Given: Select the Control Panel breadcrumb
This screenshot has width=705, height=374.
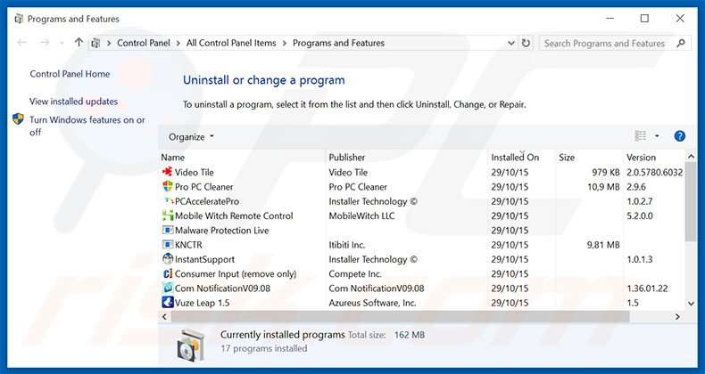Looking at the screenshot, I should tap(144, 43).
